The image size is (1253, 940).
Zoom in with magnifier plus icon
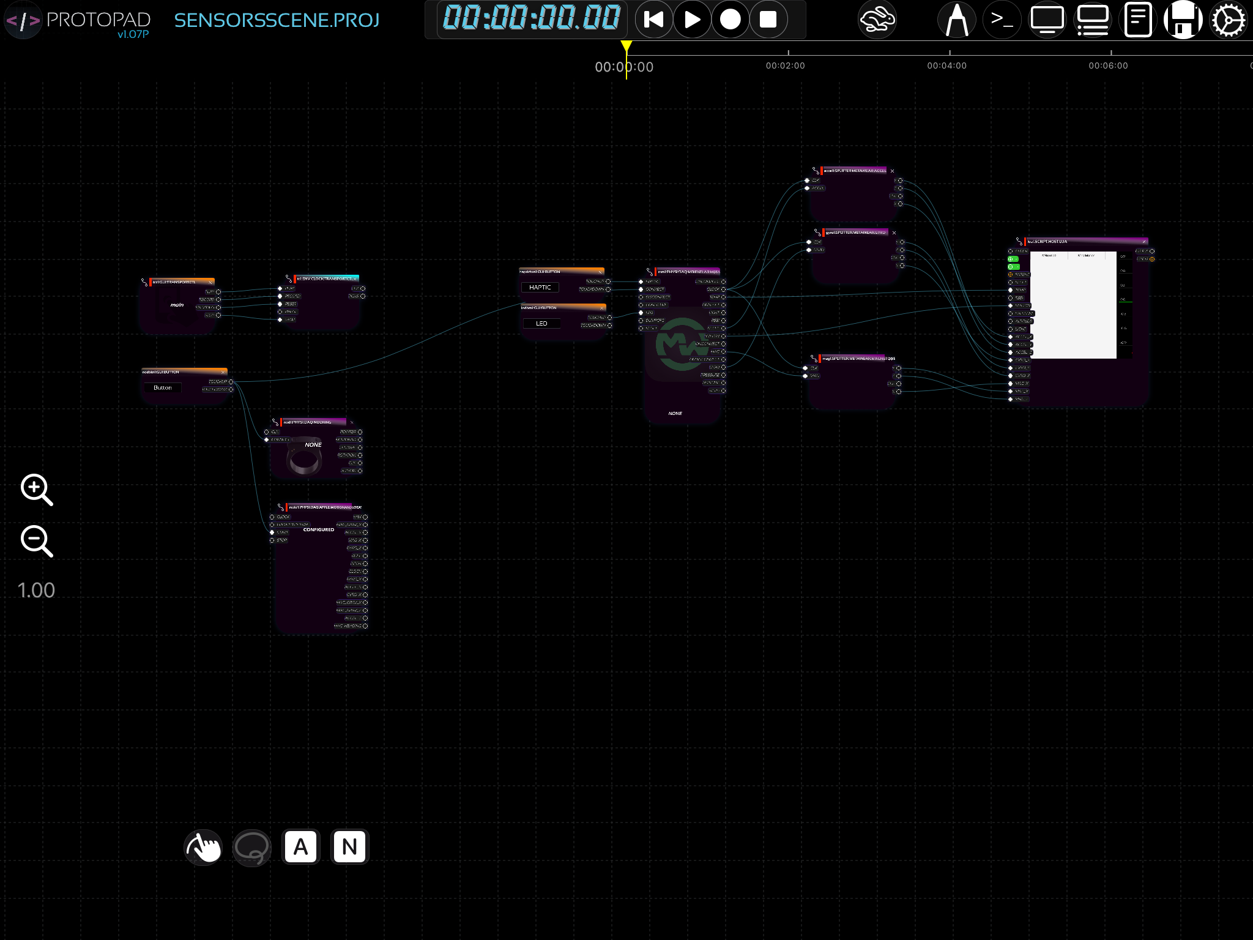click(36, 490)
